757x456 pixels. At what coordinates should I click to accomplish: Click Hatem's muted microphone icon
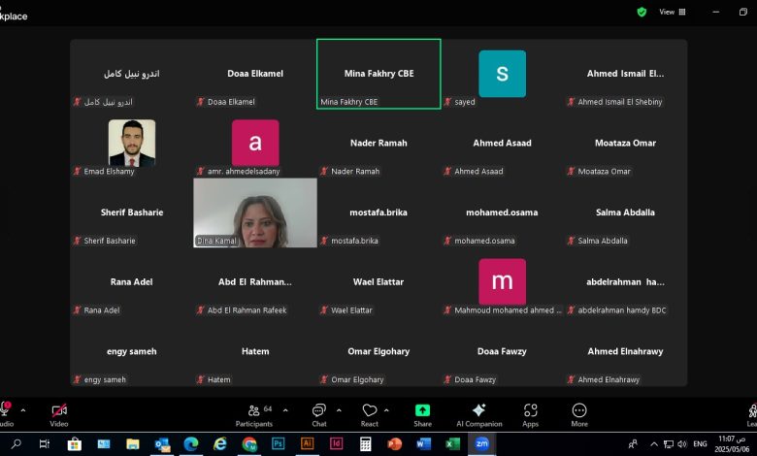pyautogui.click(x=200, y=379)
